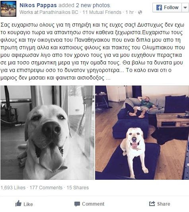Comment on the post via Comment label
The image size is (189, 212).
[x=93, y=204]
